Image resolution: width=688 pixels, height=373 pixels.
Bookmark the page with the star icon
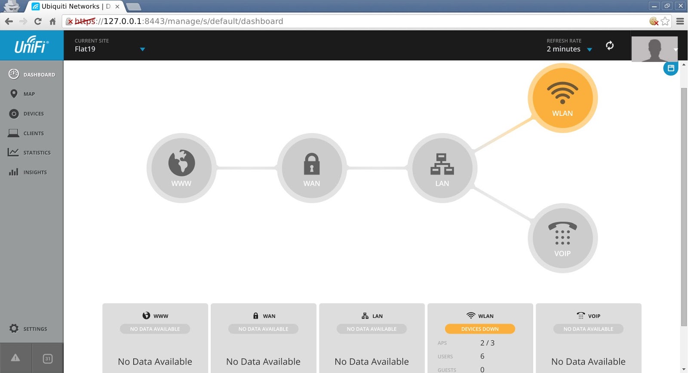665,21
